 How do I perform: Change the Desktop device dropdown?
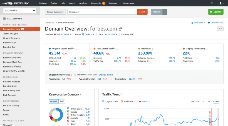point(90,34)
